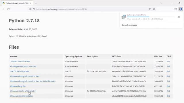The width and height of the screenshot is (184, 103).
Task: Download Windows x86 MSI installer
Action: pyautogui.click(x=21, y=96)
